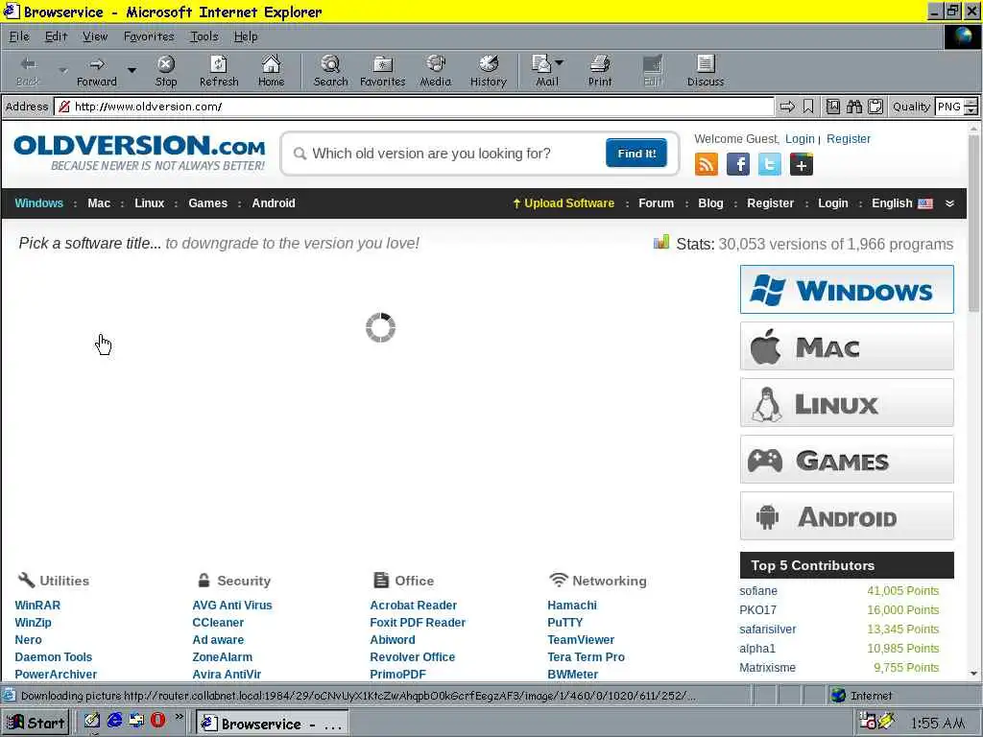Open the RSS feed icon

pos(706,165)
